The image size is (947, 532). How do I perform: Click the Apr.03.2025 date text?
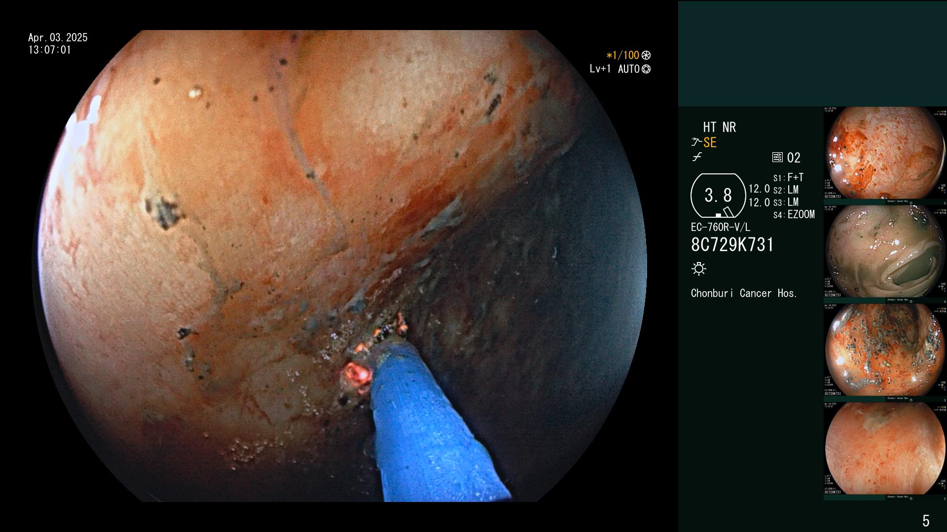click(x=58, y=37)
